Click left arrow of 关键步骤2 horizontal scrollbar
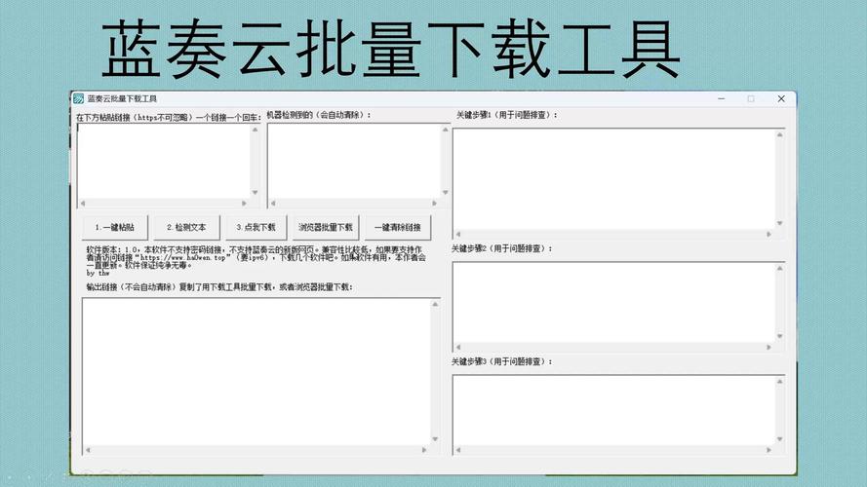The image size is (867, 487). pos(458,347)
